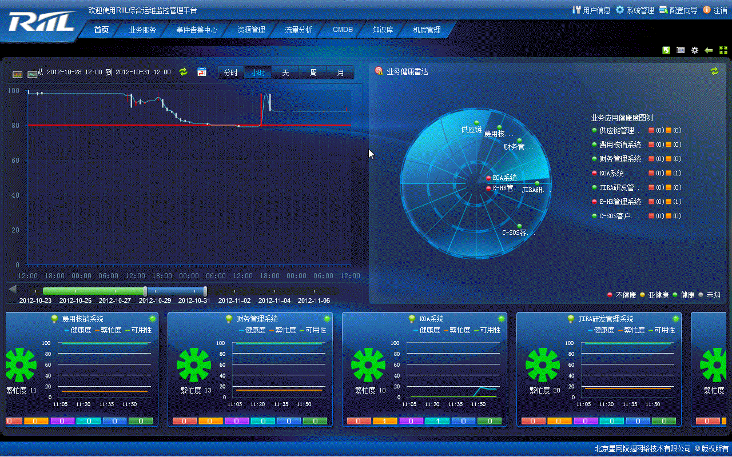
Task: Click the lightbulb icon on KOA系统 card
Action: [412, 319]
